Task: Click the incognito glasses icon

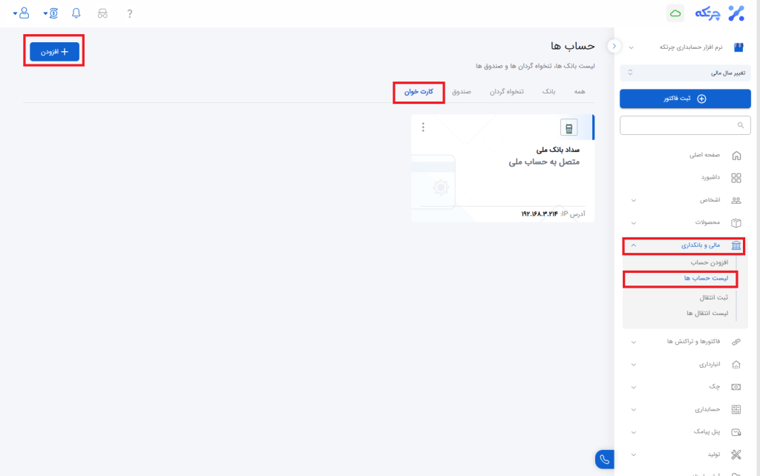Action: pos(102,13)
